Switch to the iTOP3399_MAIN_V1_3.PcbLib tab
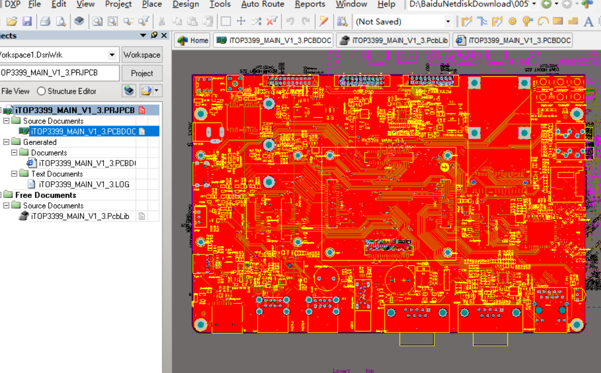The height and width of the screenshot is (373, 601). click(x=394, y=41)
